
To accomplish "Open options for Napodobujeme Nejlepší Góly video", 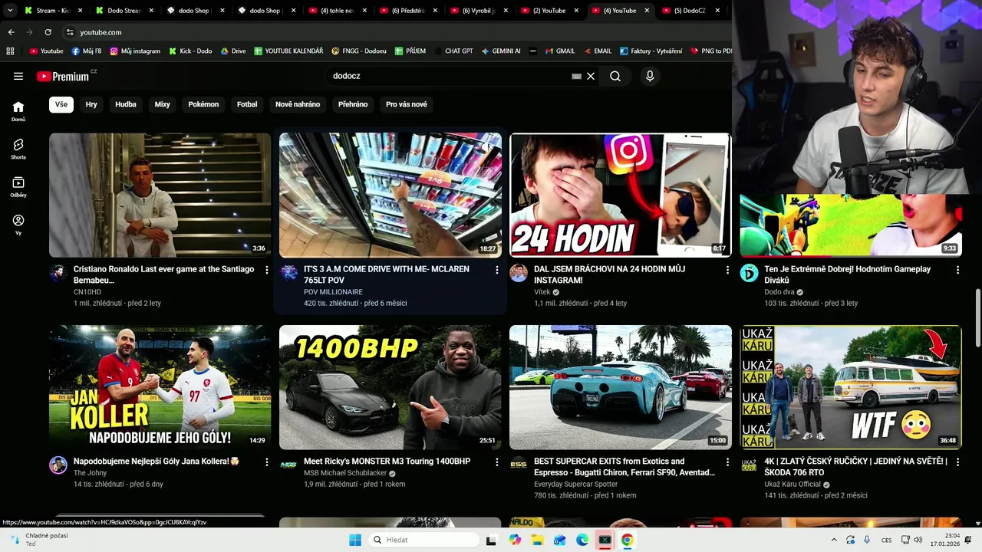I will pyautogui.click(x=267, y=462).
